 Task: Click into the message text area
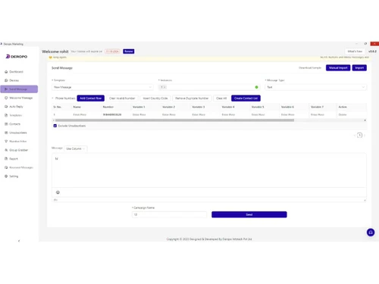pyautogui.click(x=209, y=170)
